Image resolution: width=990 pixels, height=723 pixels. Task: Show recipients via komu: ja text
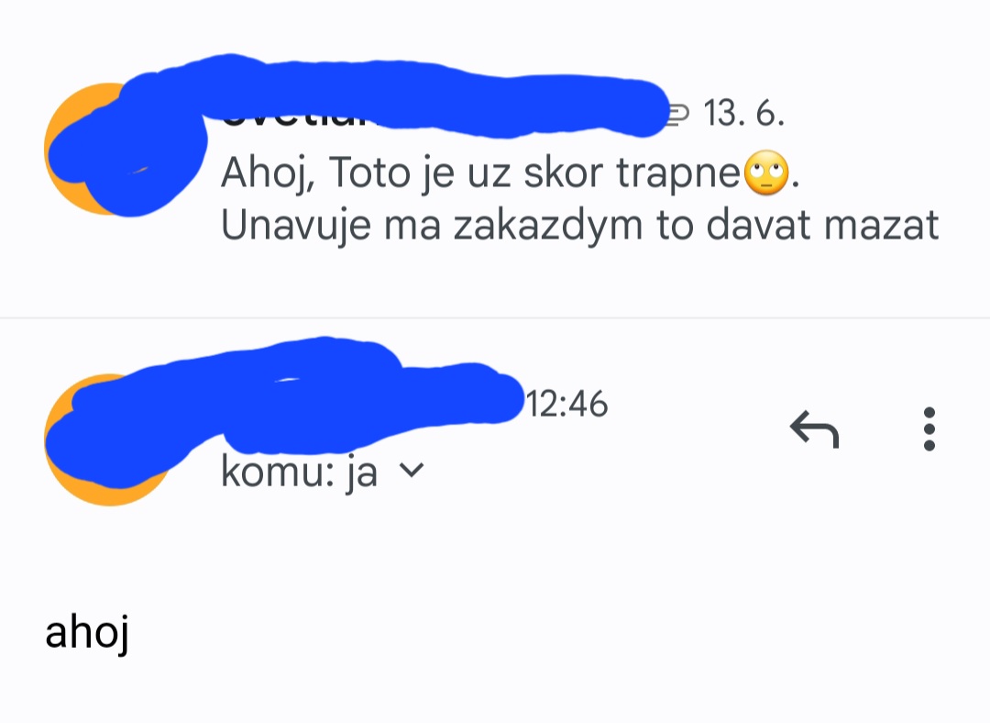[299, 472]
